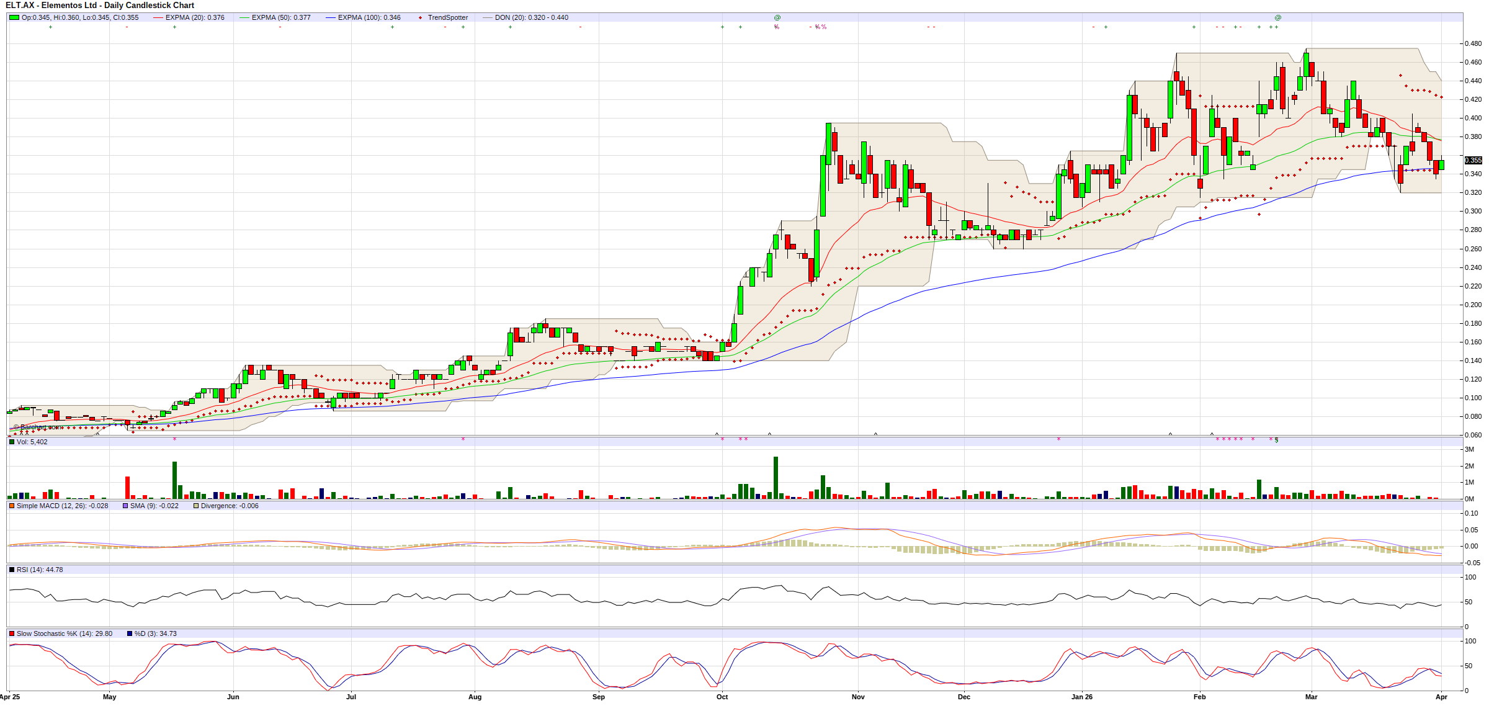Image resolution: width=1489 pixels, height=716 pixels.
Task: Click the tallest green volume bar in October
Action: tap(776, 478)
